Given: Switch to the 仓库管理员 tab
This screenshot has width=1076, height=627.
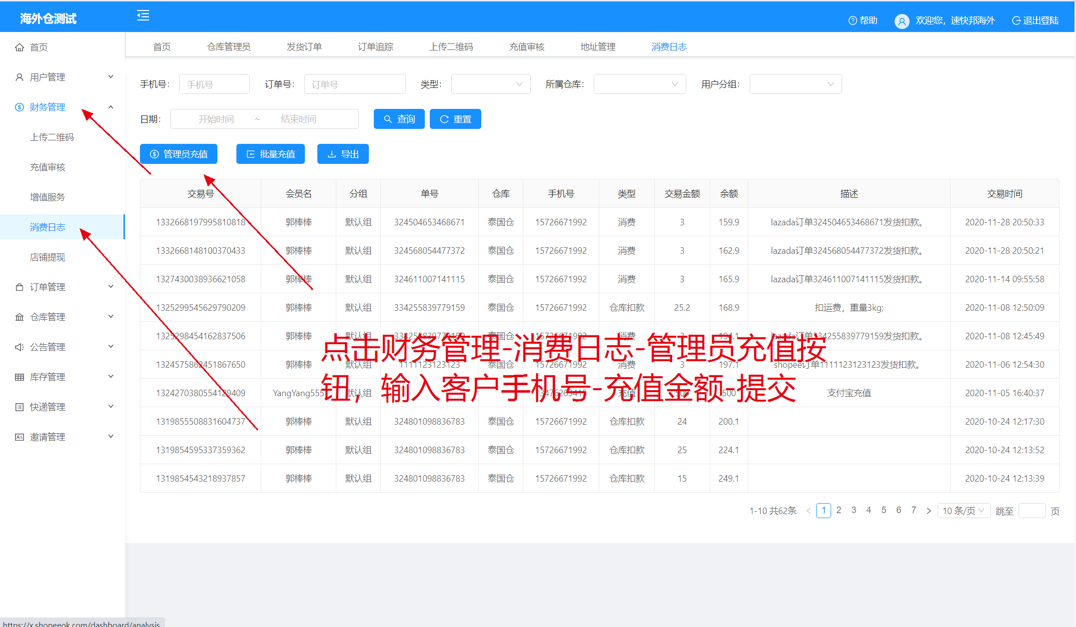Looking at the screenshot, I should [229, 46].
